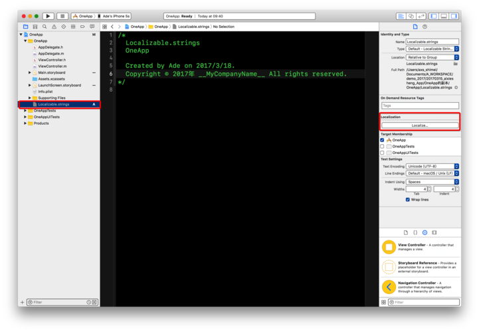The width and height of the screenshot is (479, 332).
Task: Open the Issue navigator
Action: tap(54, 27)
